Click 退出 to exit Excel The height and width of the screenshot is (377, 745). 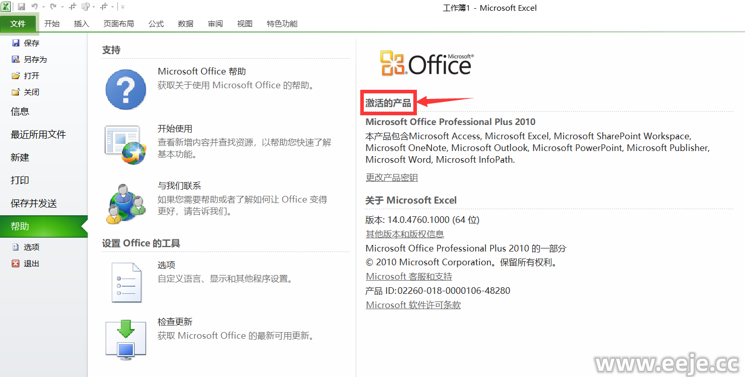(x=31, y=264)
